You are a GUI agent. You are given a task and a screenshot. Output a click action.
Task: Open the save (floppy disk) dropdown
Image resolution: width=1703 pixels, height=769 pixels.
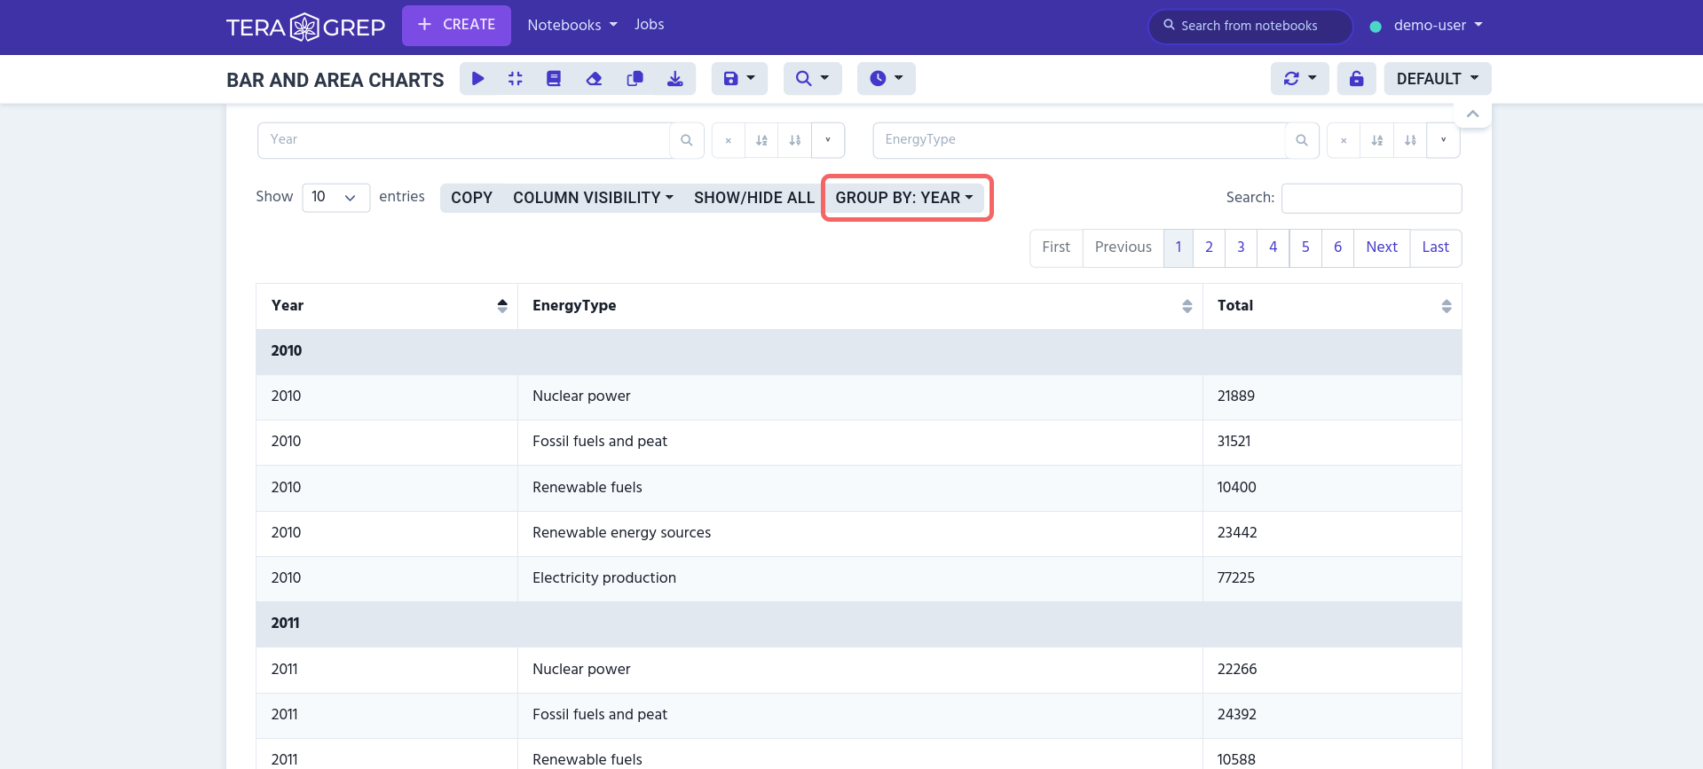click(739, 79)
